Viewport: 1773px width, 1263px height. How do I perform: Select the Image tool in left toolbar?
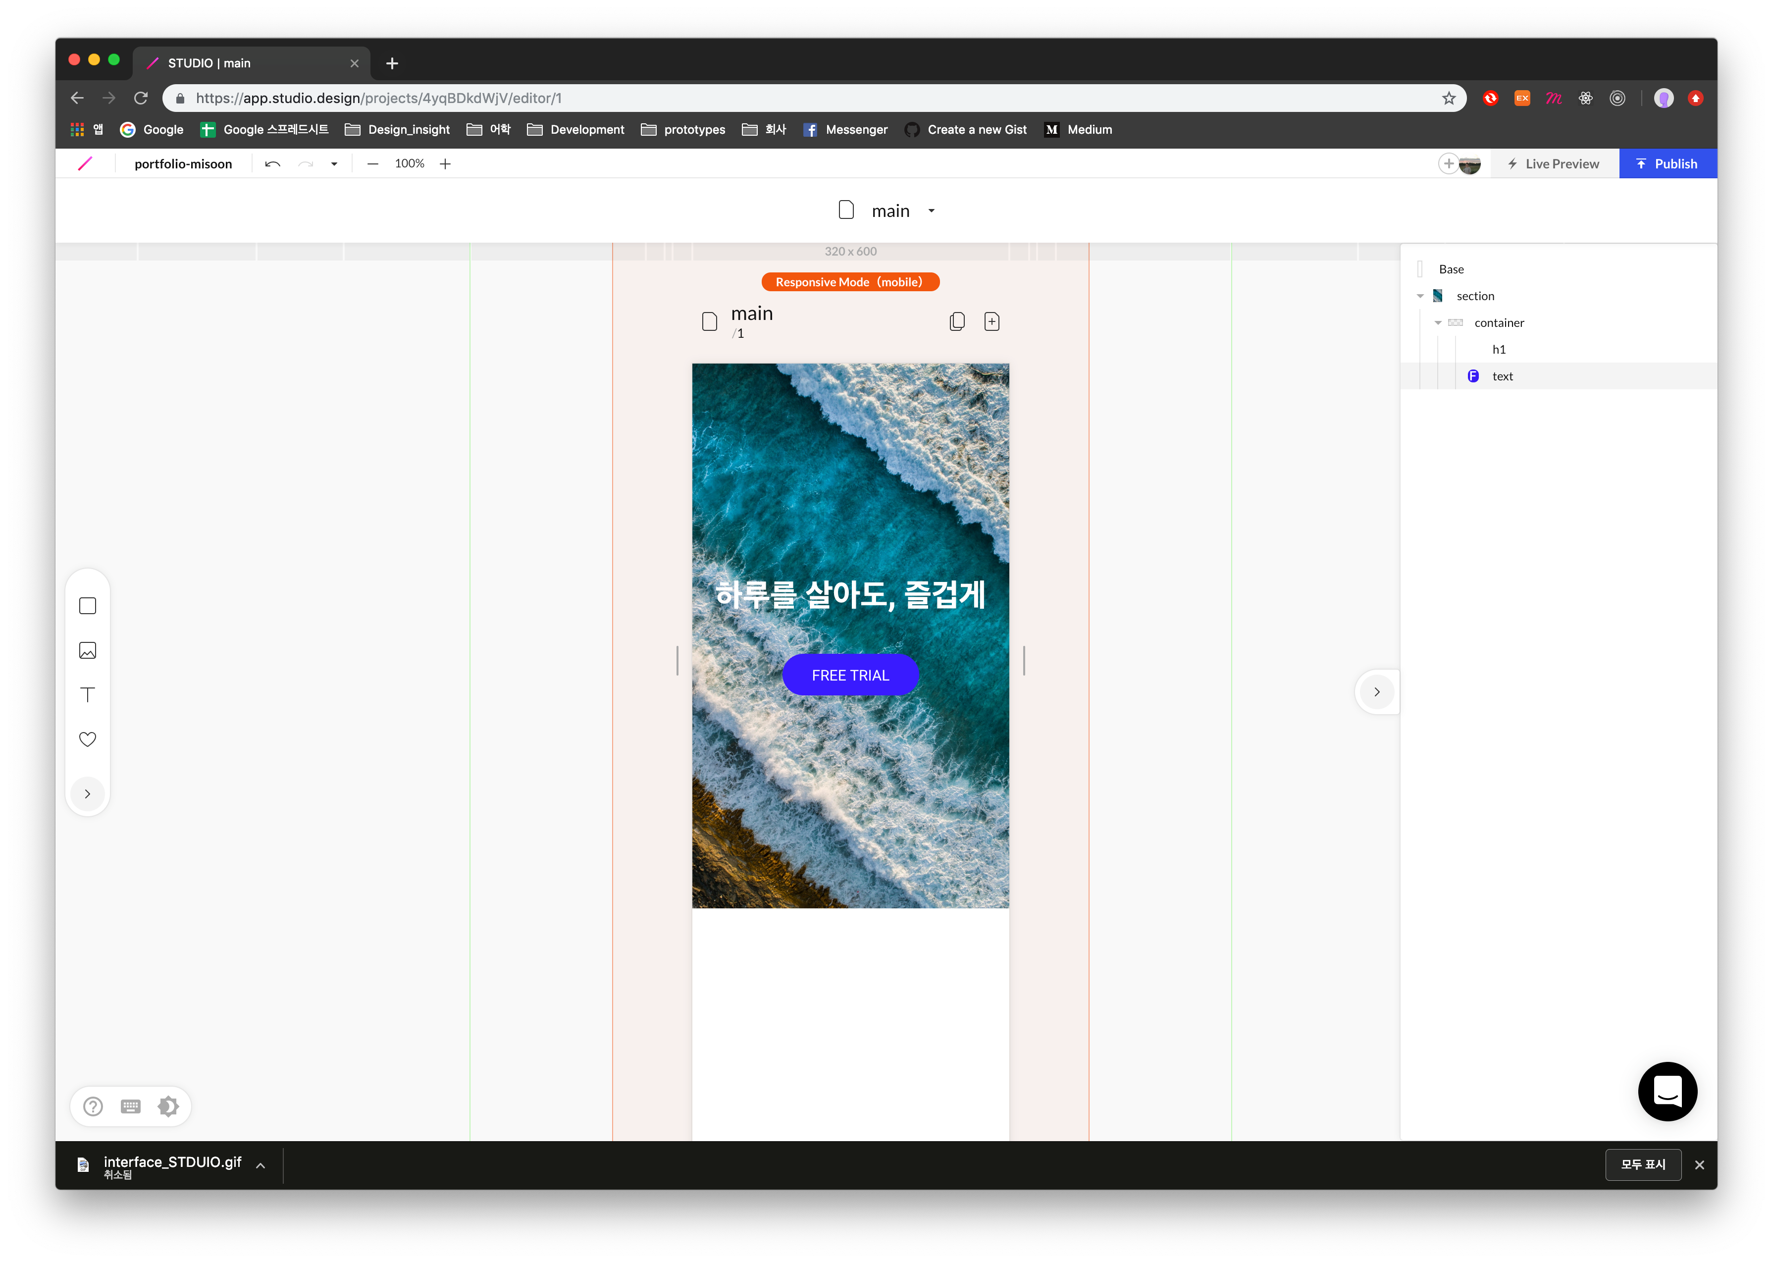(88, 650)
